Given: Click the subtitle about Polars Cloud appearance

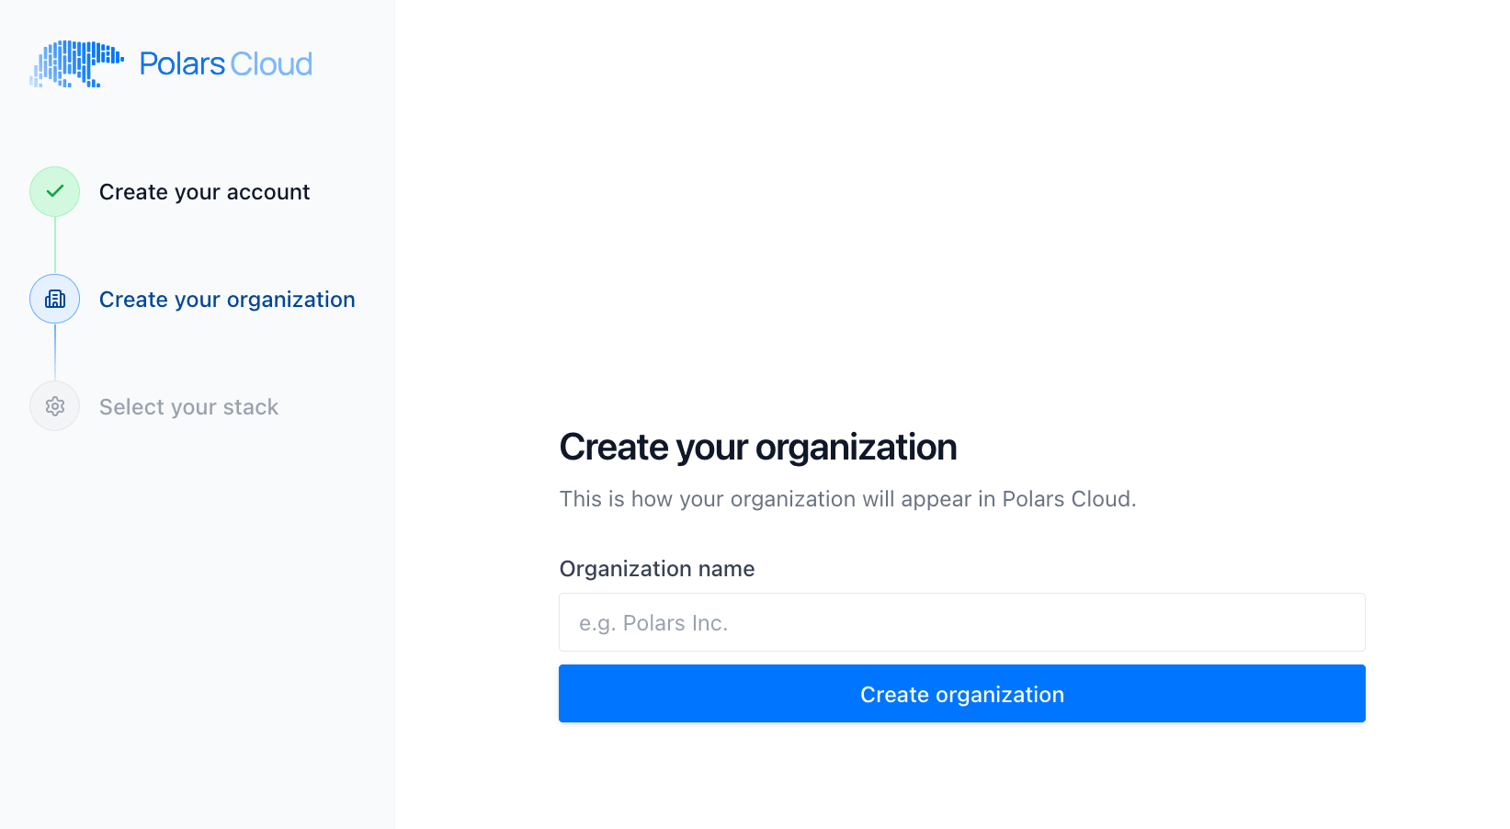Looking at the screenshot, I should pos(848,499).
